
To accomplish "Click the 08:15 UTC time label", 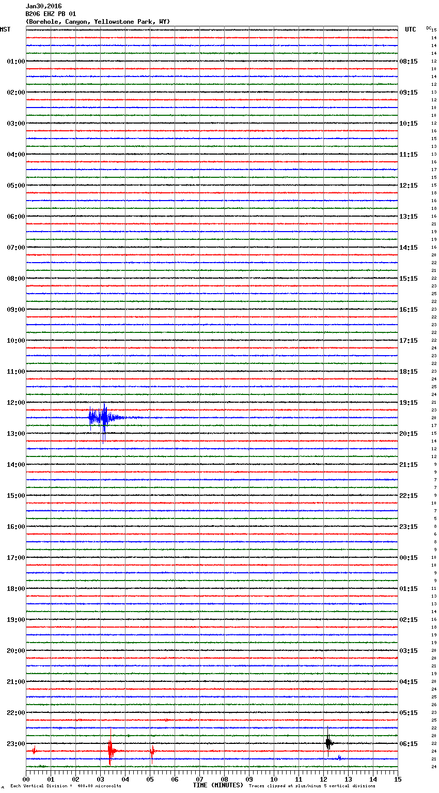I will [x=409, y=62].
